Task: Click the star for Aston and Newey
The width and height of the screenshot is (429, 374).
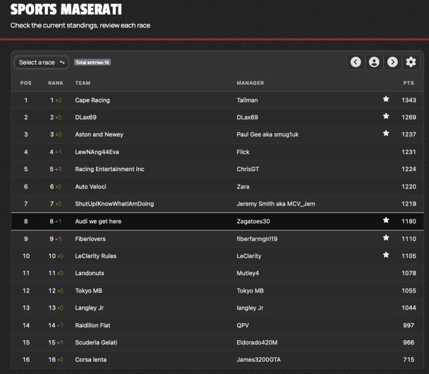Action: tap(386, 133)
